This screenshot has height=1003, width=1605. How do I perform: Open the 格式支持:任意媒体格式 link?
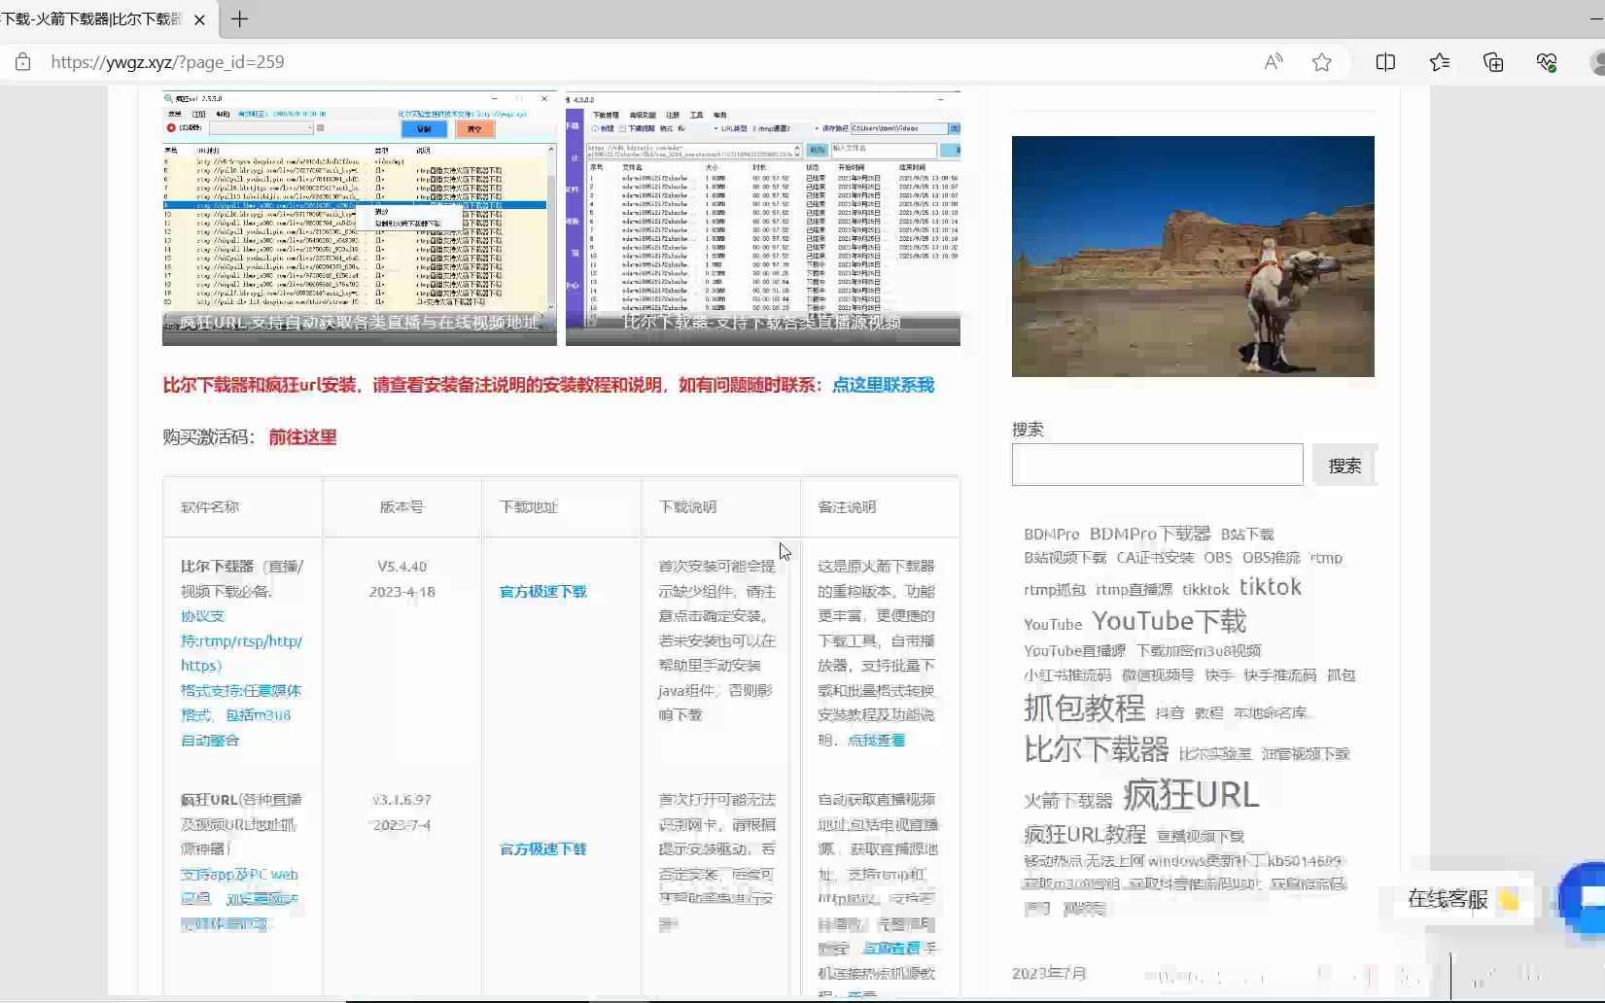pos(241,715)
